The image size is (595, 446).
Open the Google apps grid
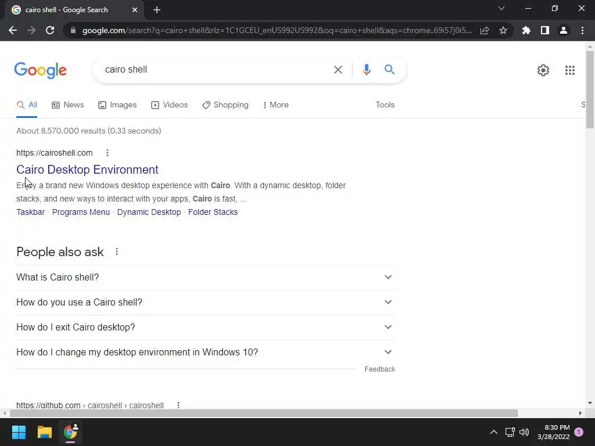(x=569, y=70)
